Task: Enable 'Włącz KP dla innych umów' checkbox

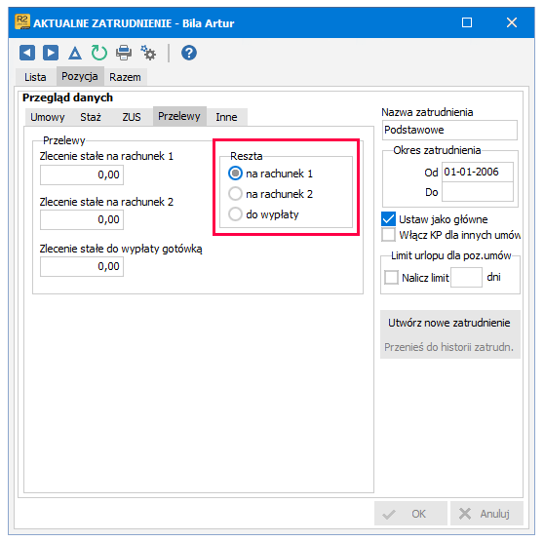Action: coord(388,235)
